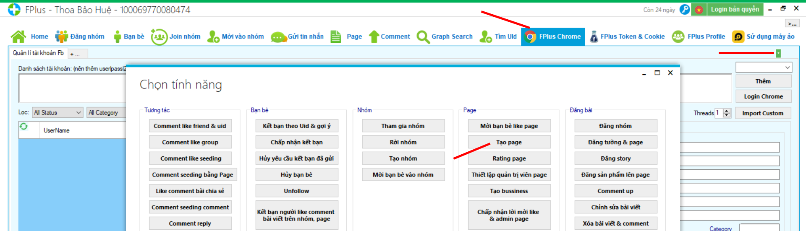Open the Tìm UId tool
Viewport: 806px width, 231px height.
498,37
